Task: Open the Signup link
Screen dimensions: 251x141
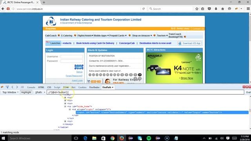Action: coord(79,72)
